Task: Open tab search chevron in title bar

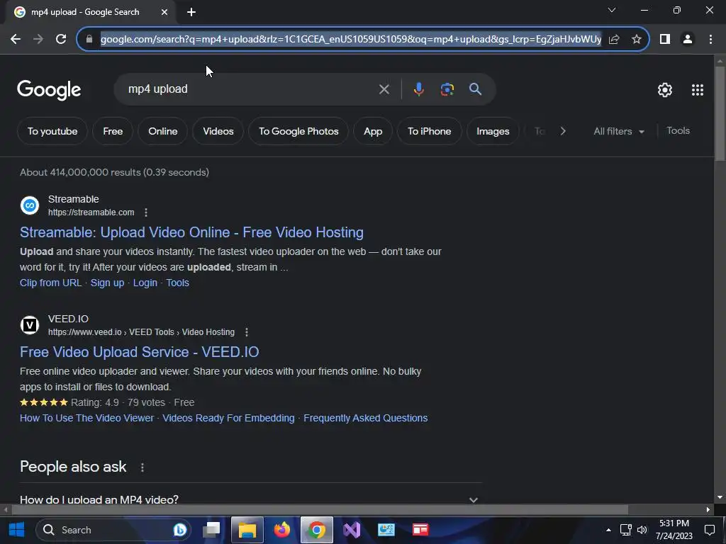Action: tap(612, 10)
